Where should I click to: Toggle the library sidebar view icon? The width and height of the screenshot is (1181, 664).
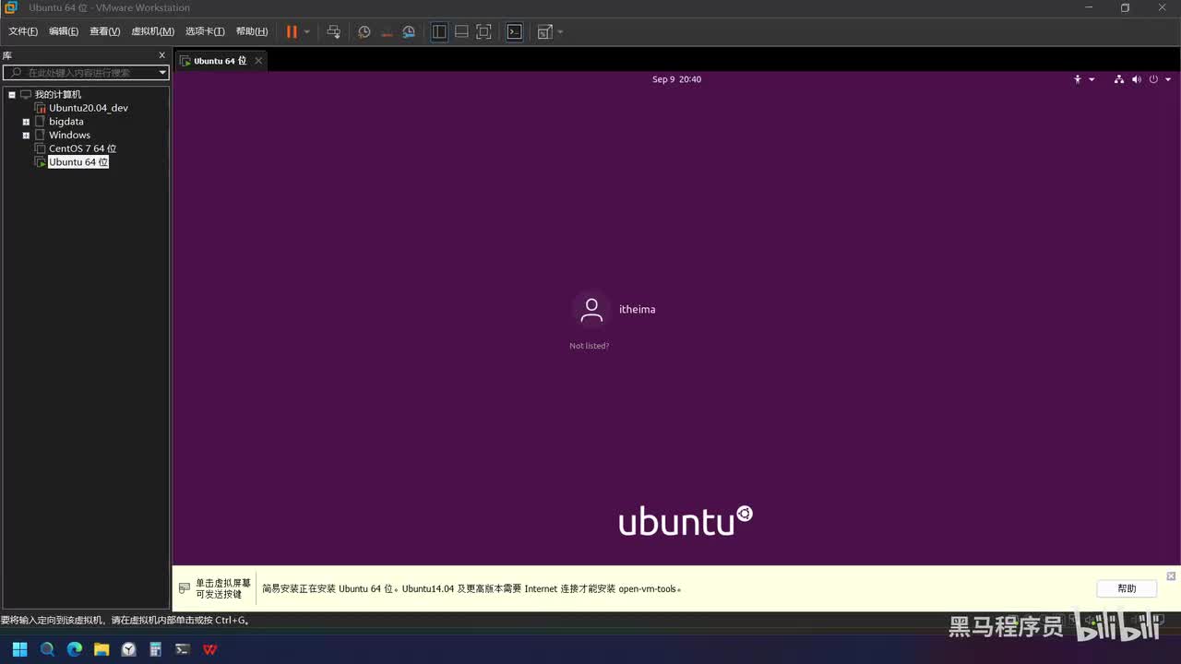point(439,31)
